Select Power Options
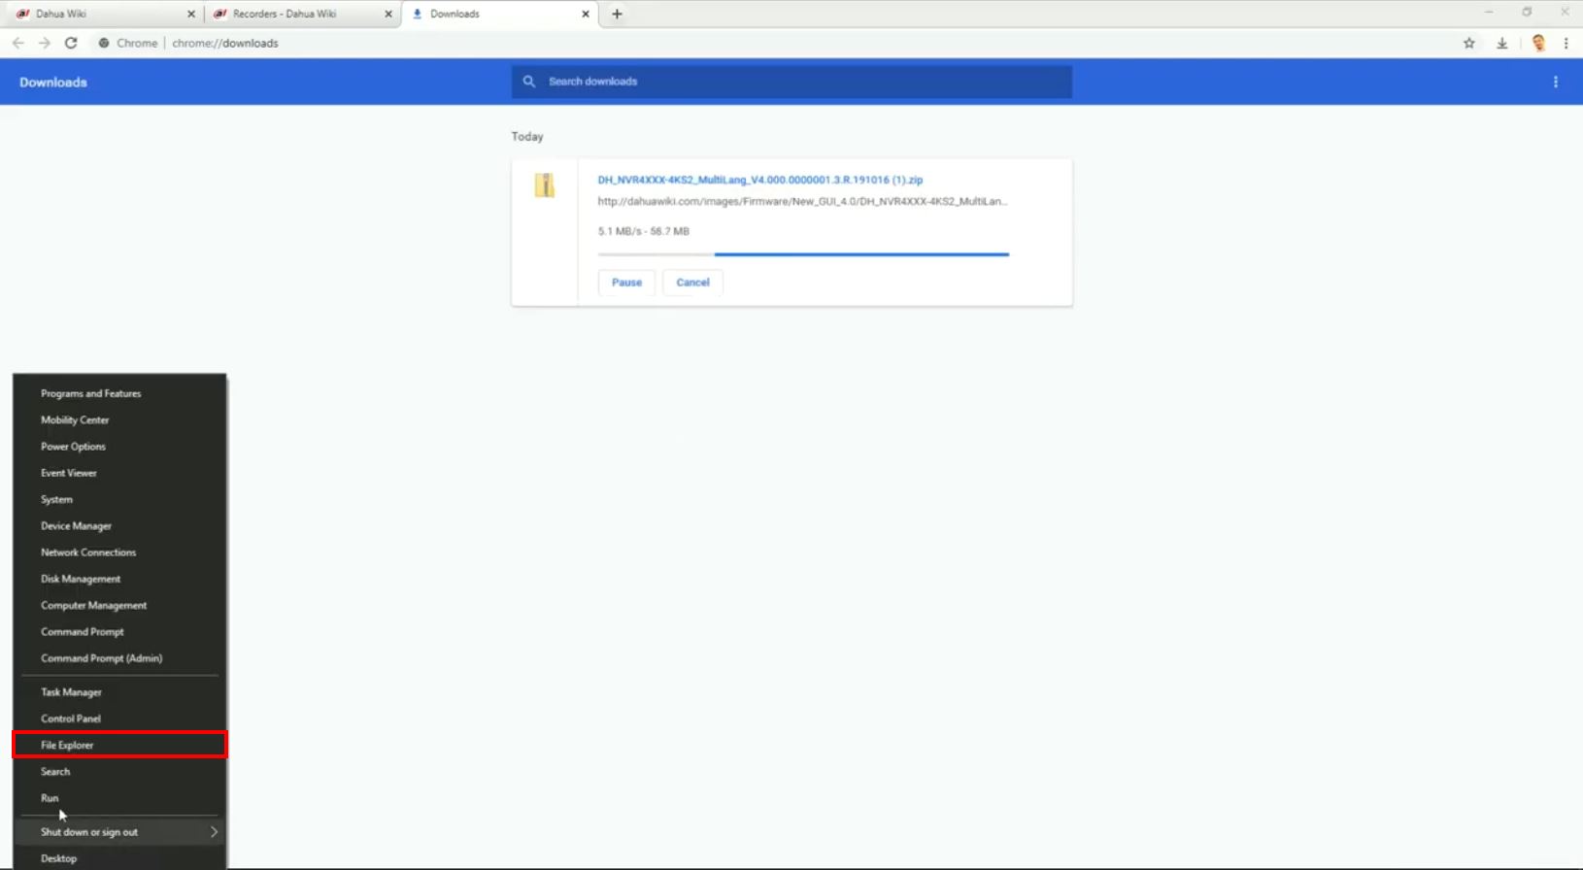This screenshot has width=1583, height=870. coord(119,447)
